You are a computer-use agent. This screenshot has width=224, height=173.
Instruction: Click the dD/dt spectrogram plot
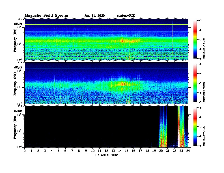coord(106,83)
